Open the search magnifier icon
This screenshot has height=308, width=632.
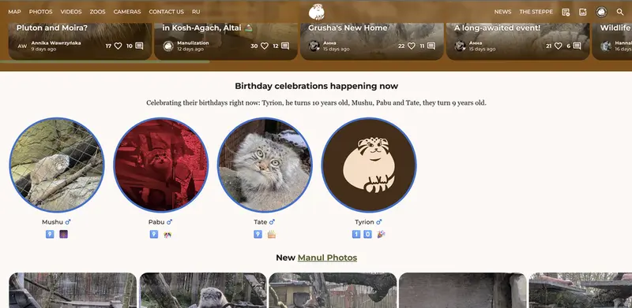coord(620,12)
